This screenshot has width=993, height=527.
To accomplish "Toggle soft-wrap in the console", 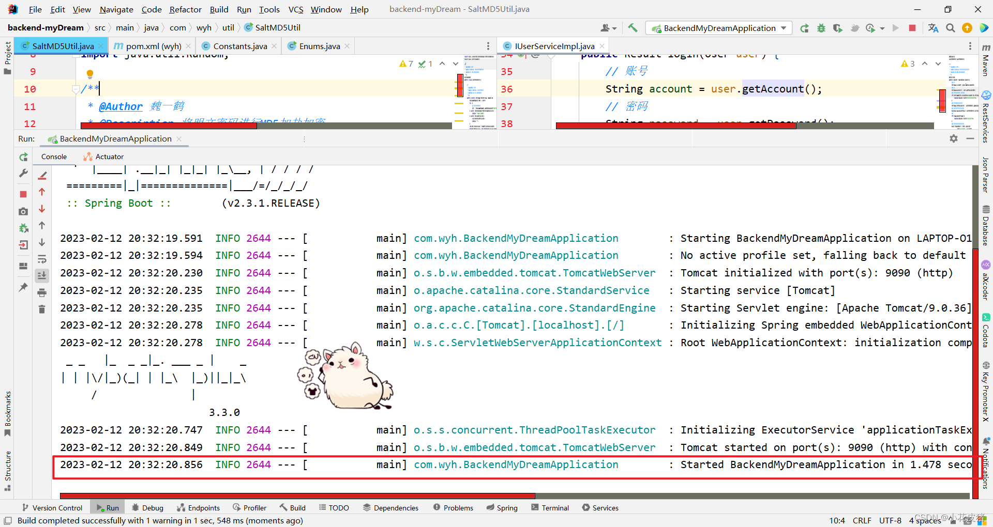I will tap(42, 259).
